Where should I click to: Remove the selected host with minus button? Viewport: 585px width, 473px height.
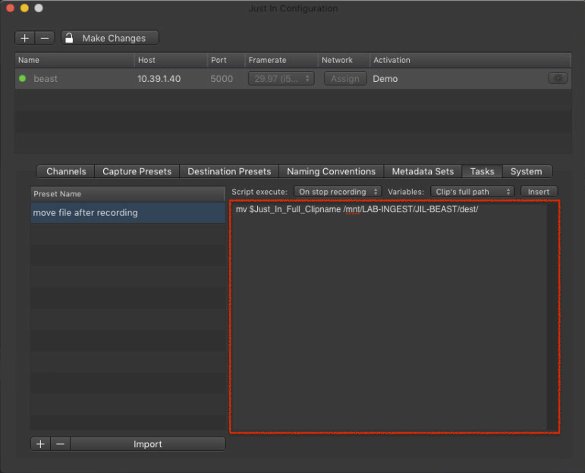45,38
